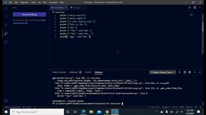Screen dimensions: 206x115
Task: Create a new terminal with plus icon
Action: 180,72
